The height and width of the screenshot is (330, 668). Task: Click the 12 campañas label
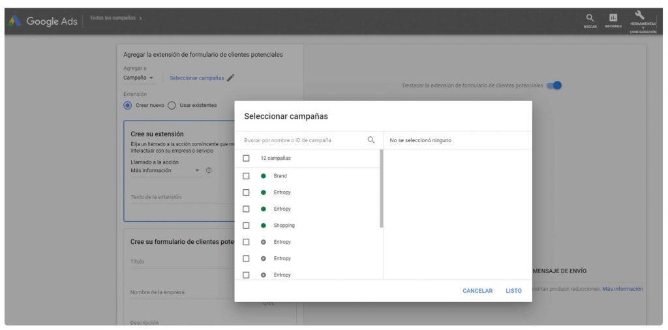tap(276, 158)
